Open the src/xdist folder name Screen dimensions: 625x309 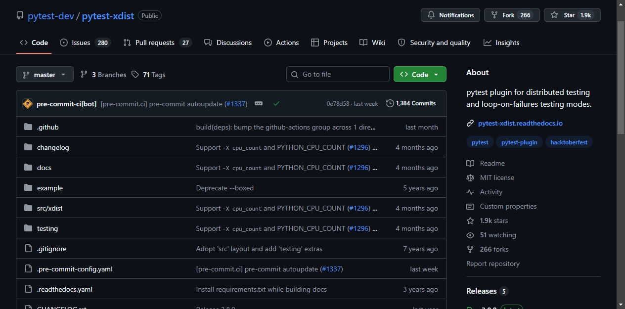pyautogui.click(x=49, y=208)
